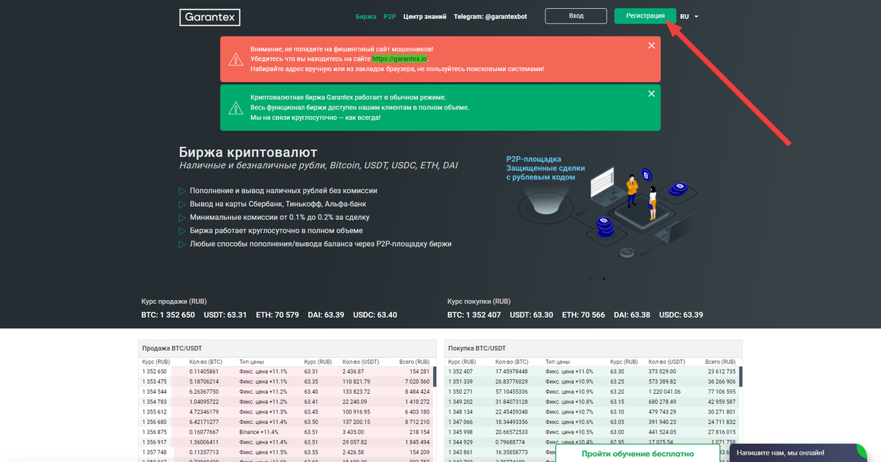This screenshot has width=881, height=462.
Task: Select sell row with price 1 354 783
Action: [x=286, y=402]
